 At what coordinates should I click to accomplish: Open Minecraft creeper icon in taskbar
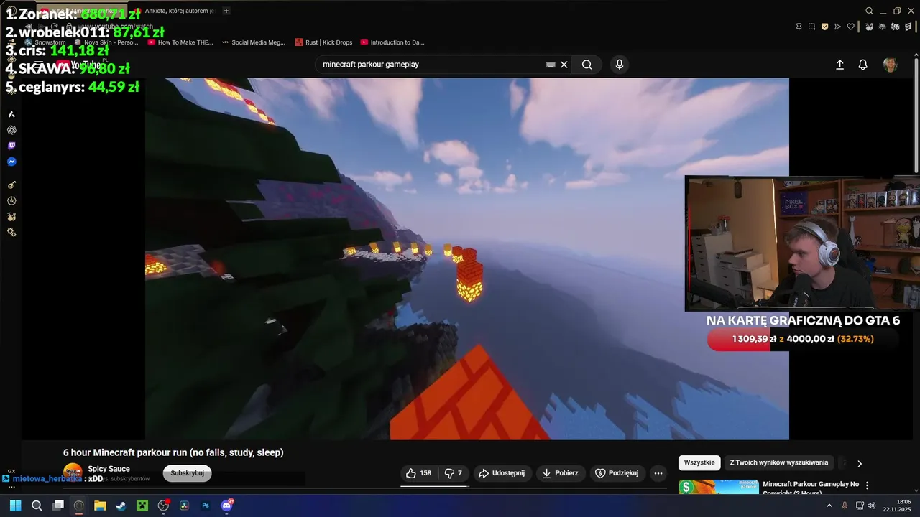pyautogui.click(x=142, y=506)
